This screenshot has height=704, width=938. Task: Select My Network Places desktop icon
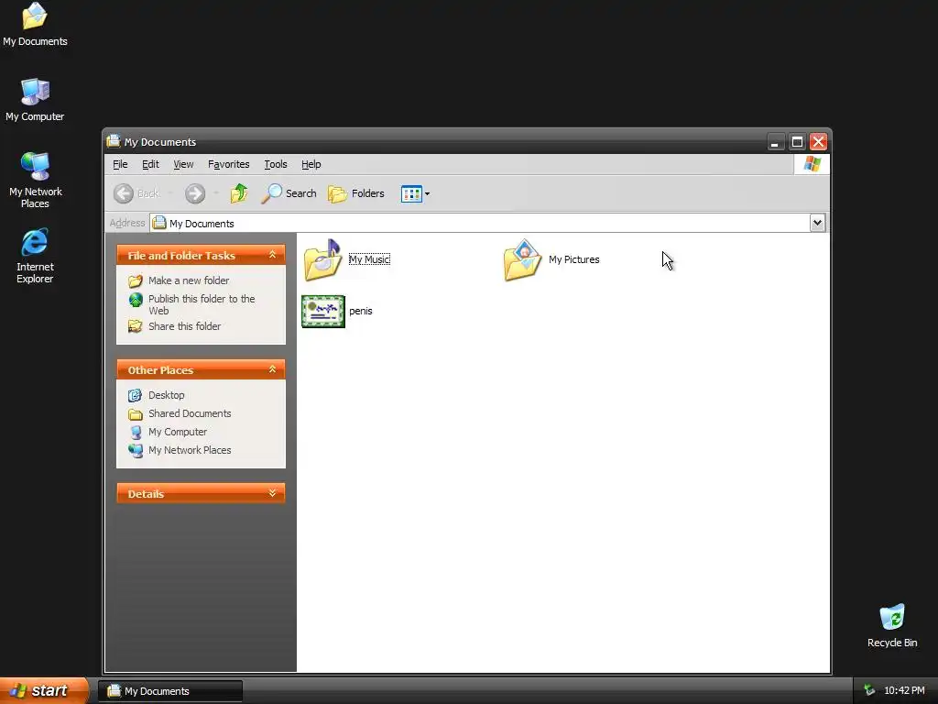click(36, 181)
